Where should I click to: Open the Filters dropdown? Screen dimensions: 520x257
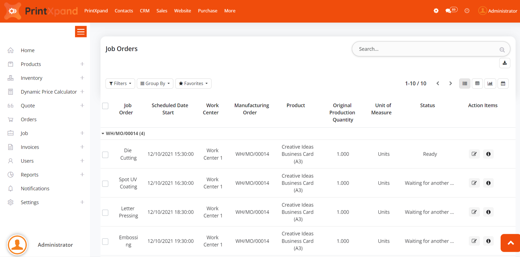pyautogui.click(x=120, y=83)
